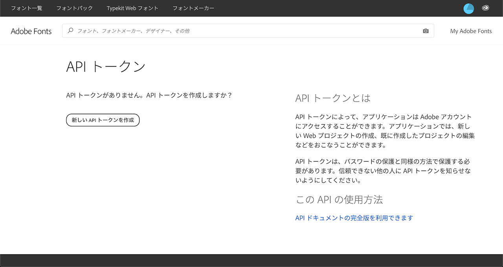The width and height of the screenshot is (503, 267).
Task: Focus the font search input field
Action: 248,31
